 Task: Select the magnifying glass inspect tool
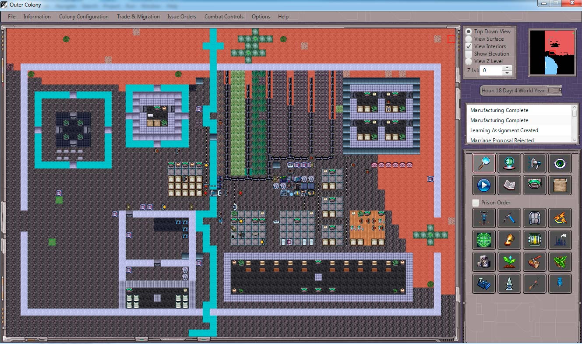click(x=484, y=163)
